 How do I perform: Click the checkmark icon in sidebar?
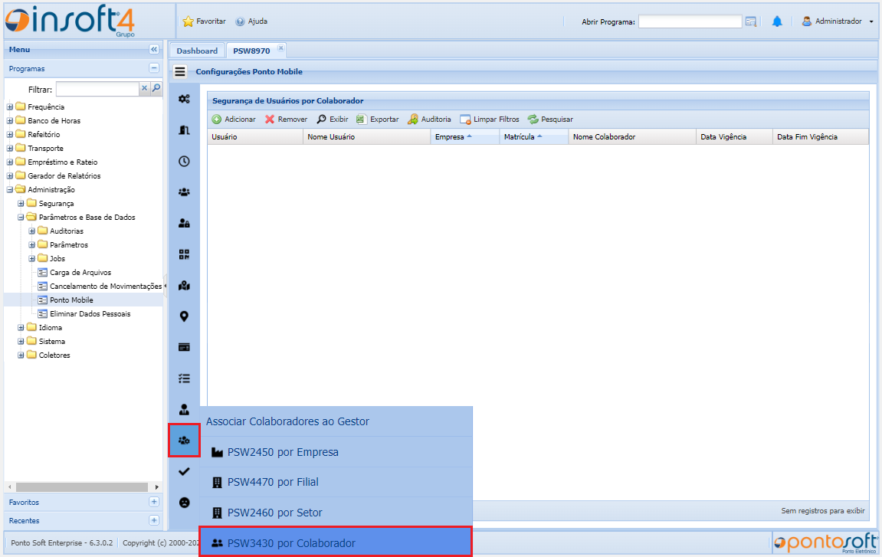184,472
